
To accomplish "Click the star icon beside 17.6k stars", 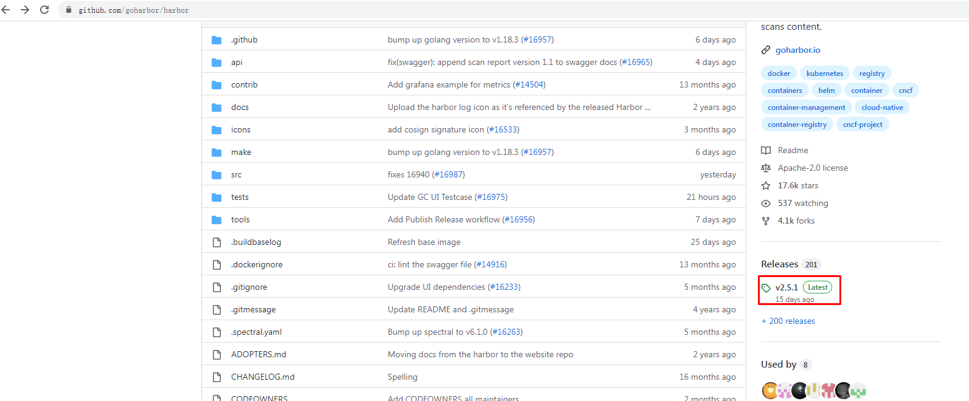I will [766, 186].
